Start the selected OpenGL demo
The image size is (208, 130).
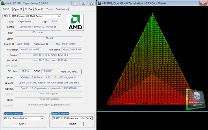pos(23,124)
